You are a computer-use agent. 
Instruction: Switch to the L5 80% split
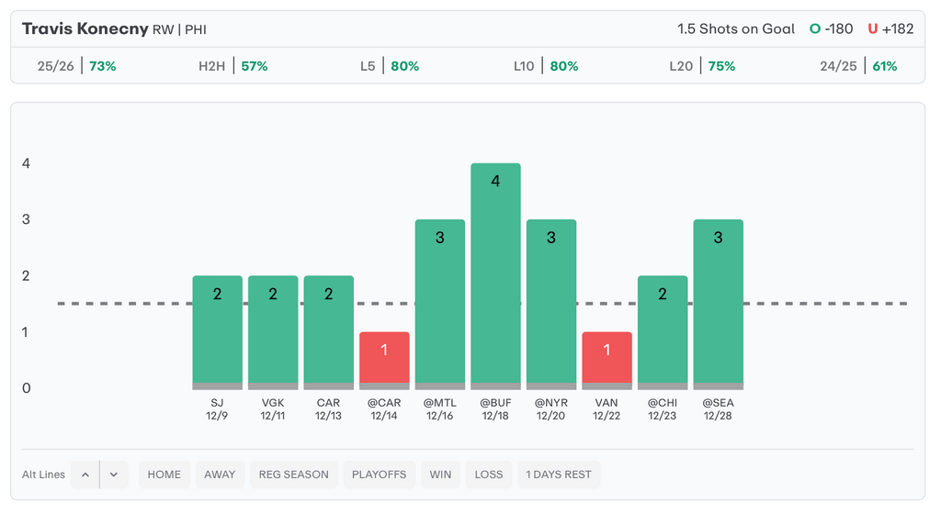390,66
